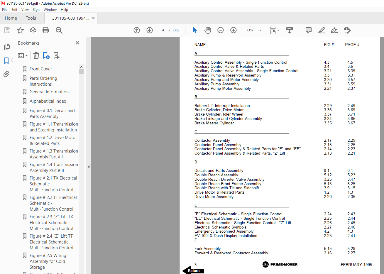The width and height of the screenshot is (384, 274).
Task: Collapse the navigation pane arrow
Action: (88, 167)
